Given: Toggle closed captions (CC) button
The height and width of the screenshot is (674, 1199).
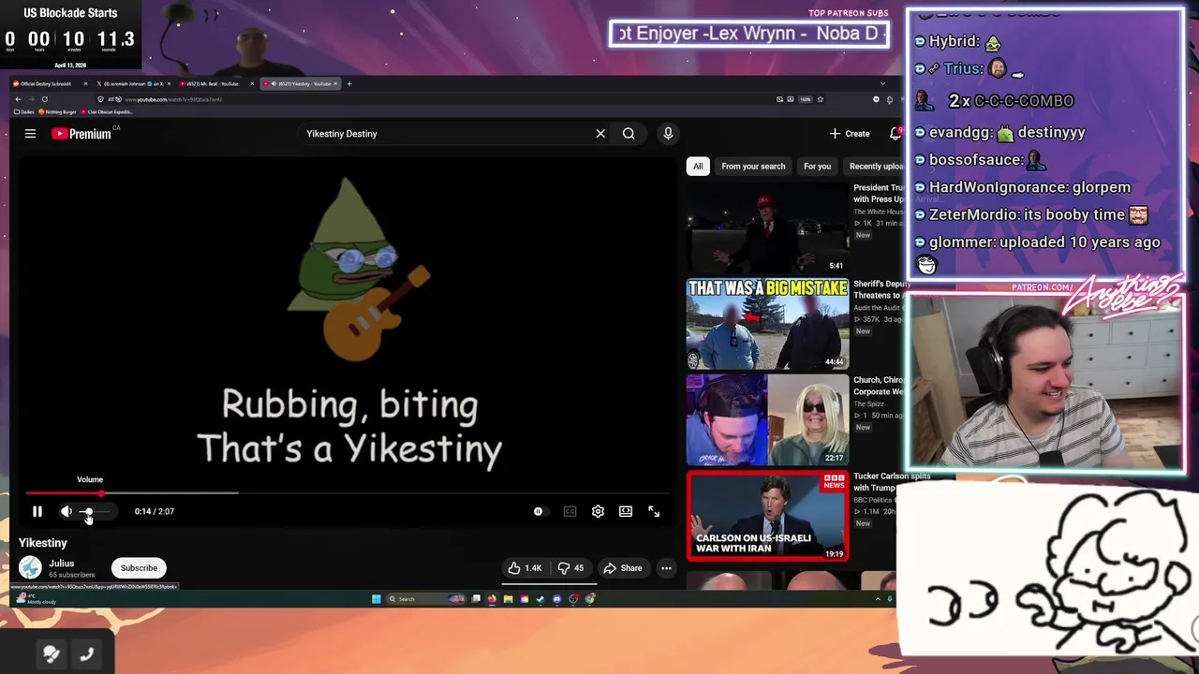Looking at the screenshot, I should (570, 511).
